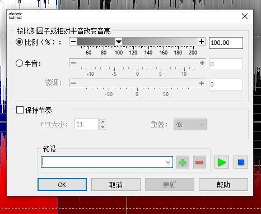This screenshot has height=214, width=261.
Task: Click the fine-tune slider plus button
Action: (x=202, y=83)
